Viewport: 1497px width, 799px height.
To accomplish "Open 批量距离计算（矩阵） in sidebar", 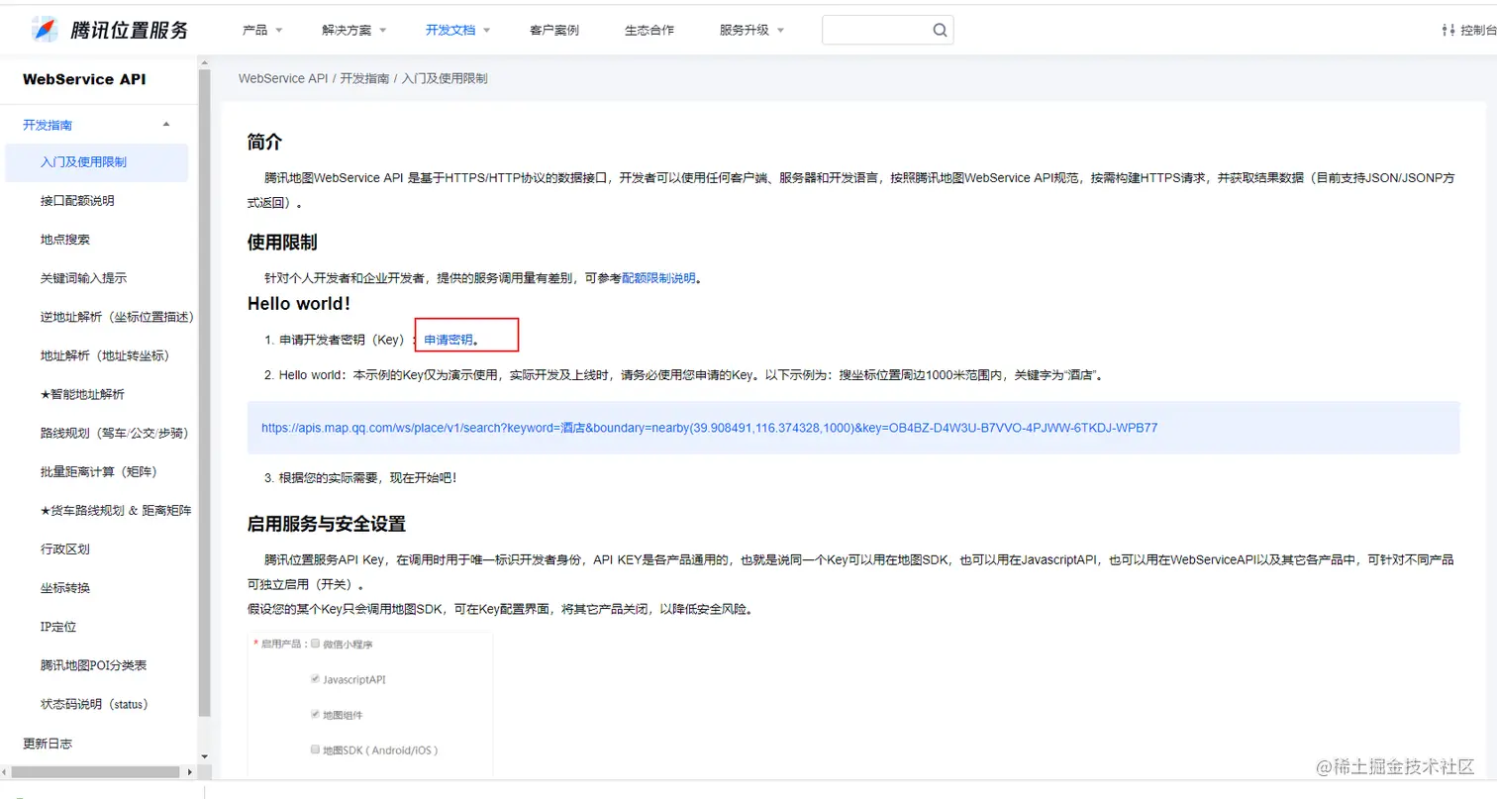I will click(99, 471).
